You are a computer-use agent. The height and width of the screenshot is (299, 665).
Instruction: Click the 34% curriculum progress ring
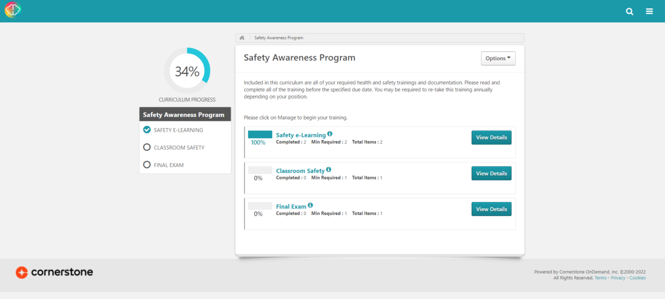point(187,71)
